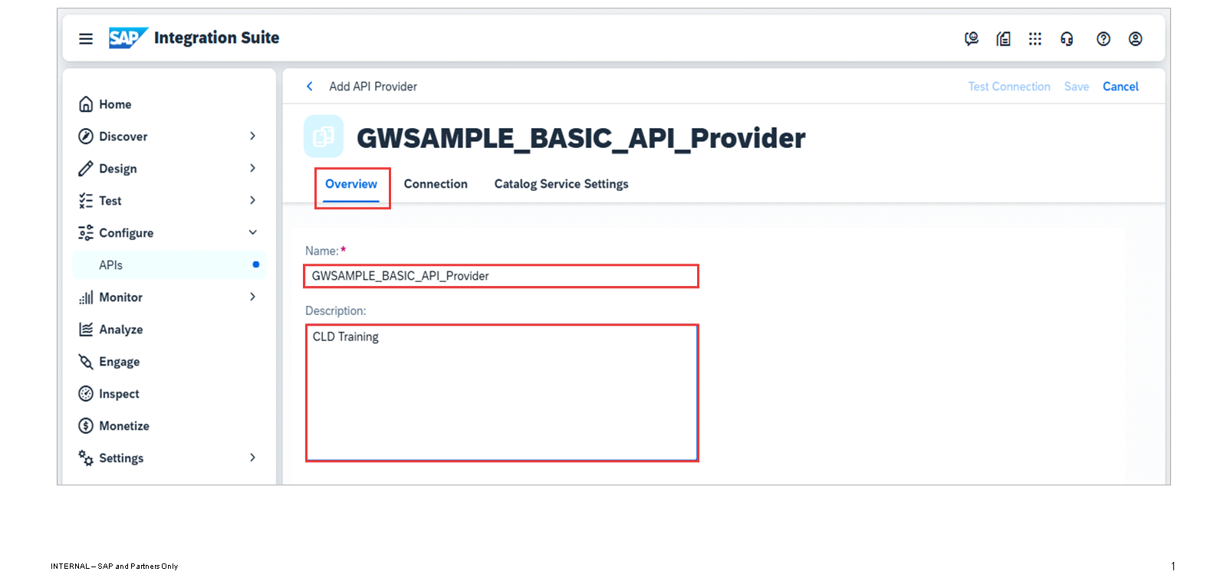Click the Integration Suite title
1227x578 pixels.
pos(216,38)
